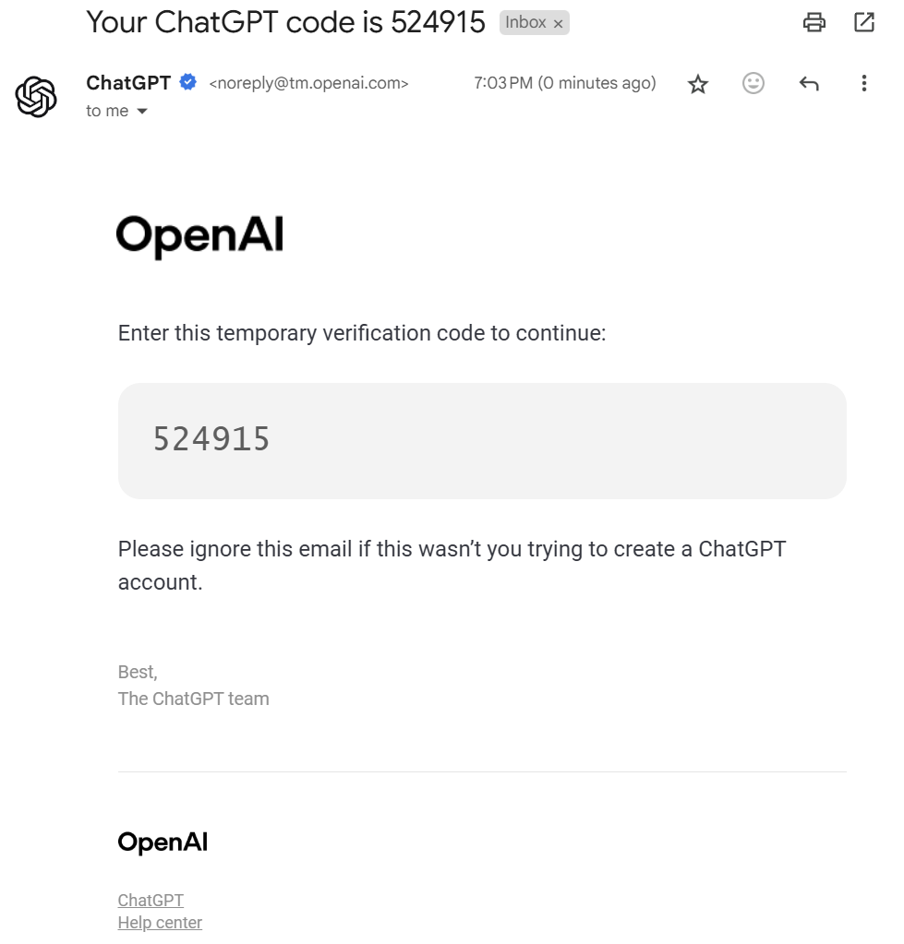Open email in new window icon
Image resolution: width=904 pixels, height=944 pixels.
point(864,22)
